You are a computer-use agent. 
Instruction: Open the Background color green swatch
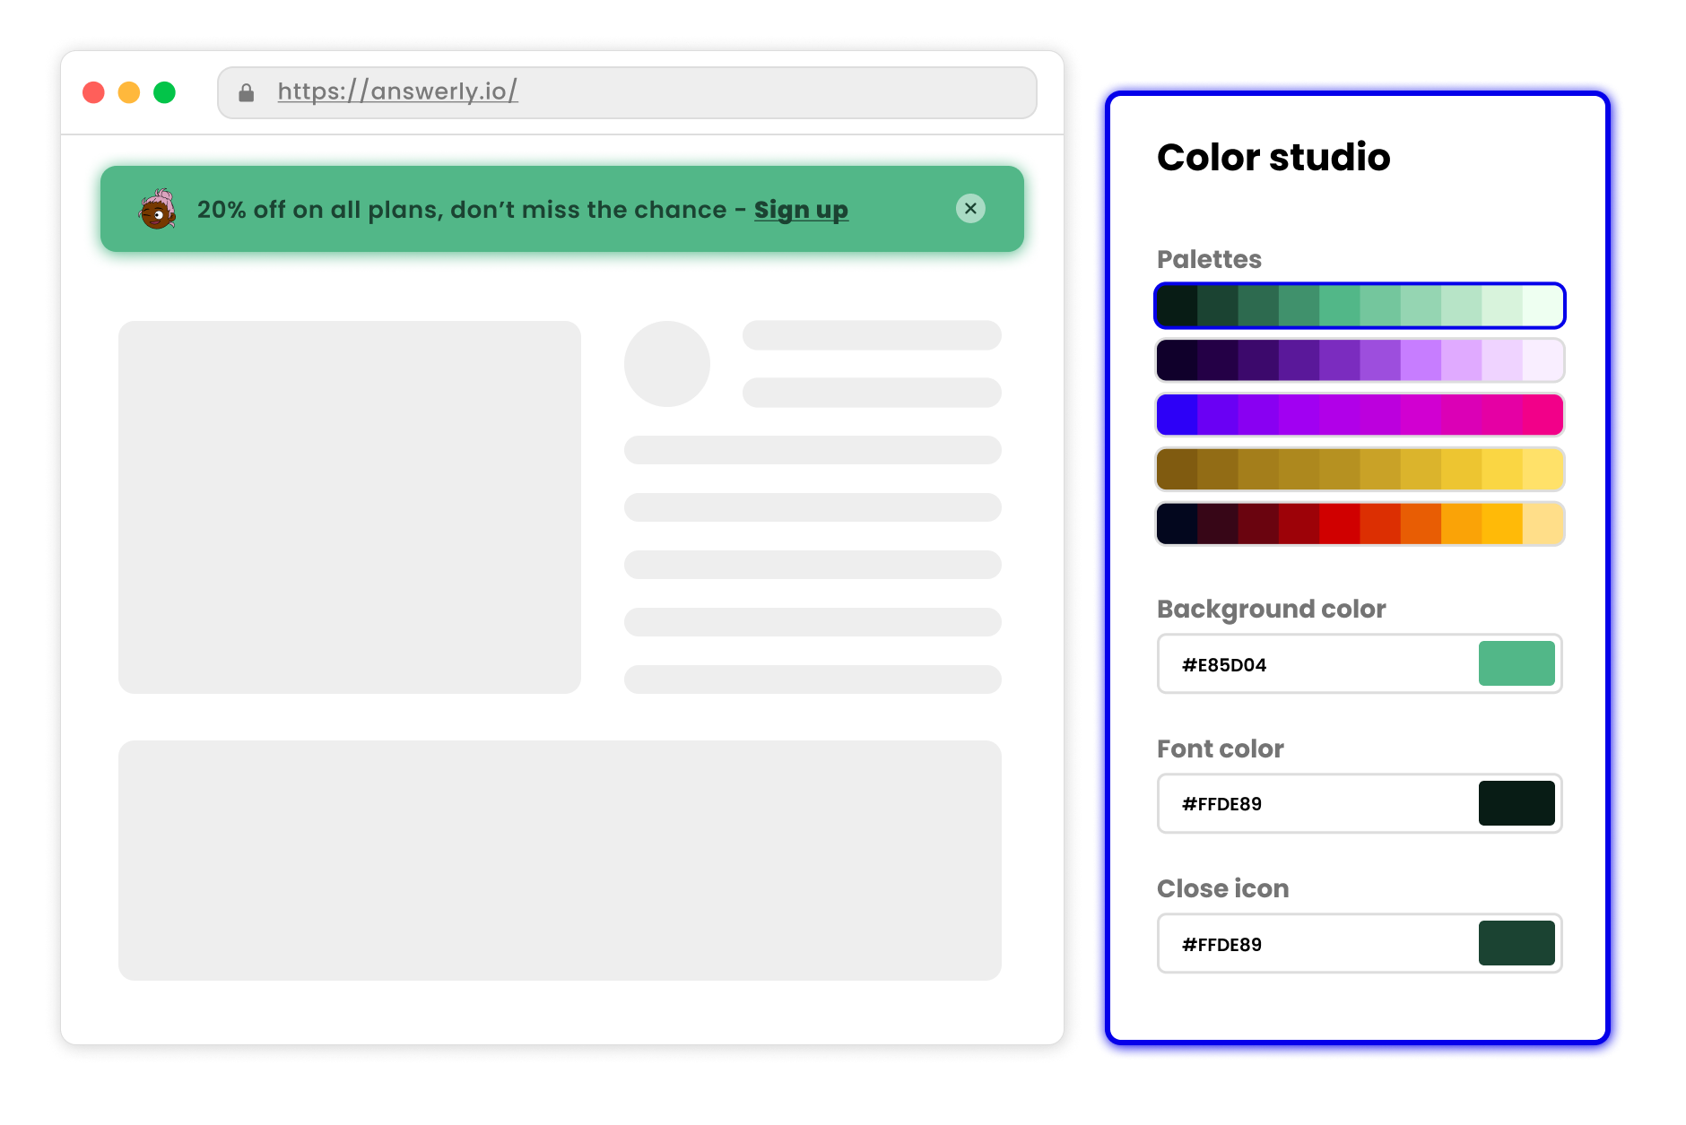click(x=1516, y=664)
